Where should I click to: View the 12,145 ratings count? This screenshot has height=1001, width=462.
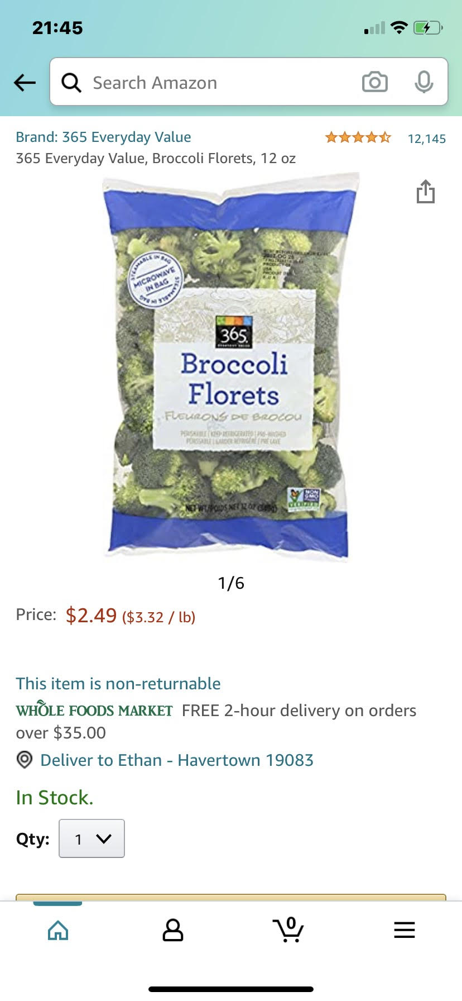tap(427, 139)
